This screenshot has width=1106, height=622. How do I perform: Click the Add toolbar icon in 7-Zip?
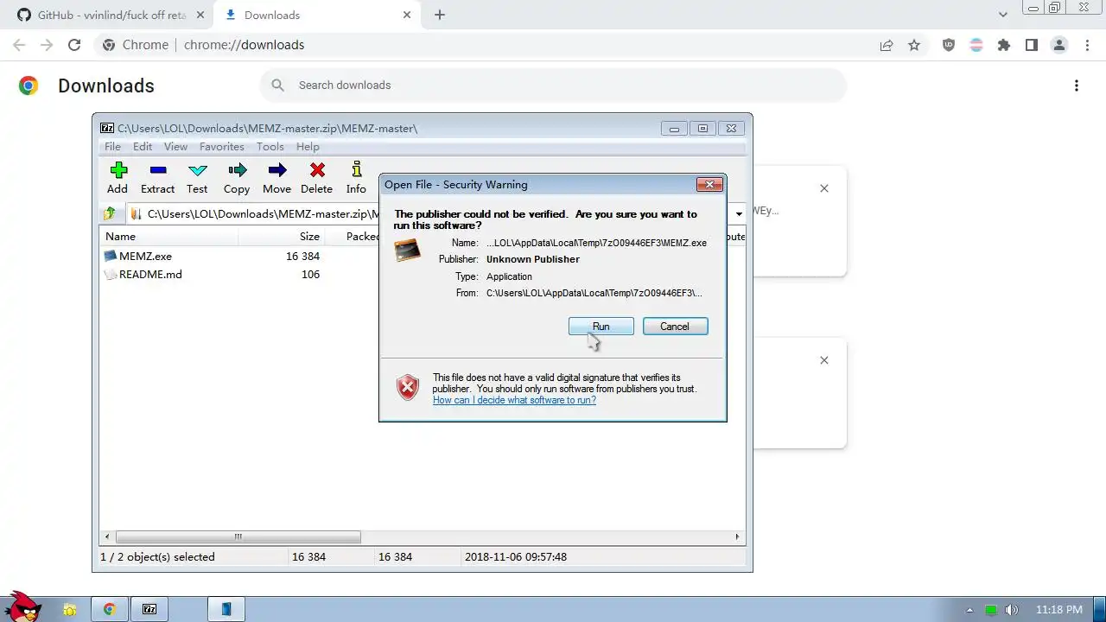point(118,178)
